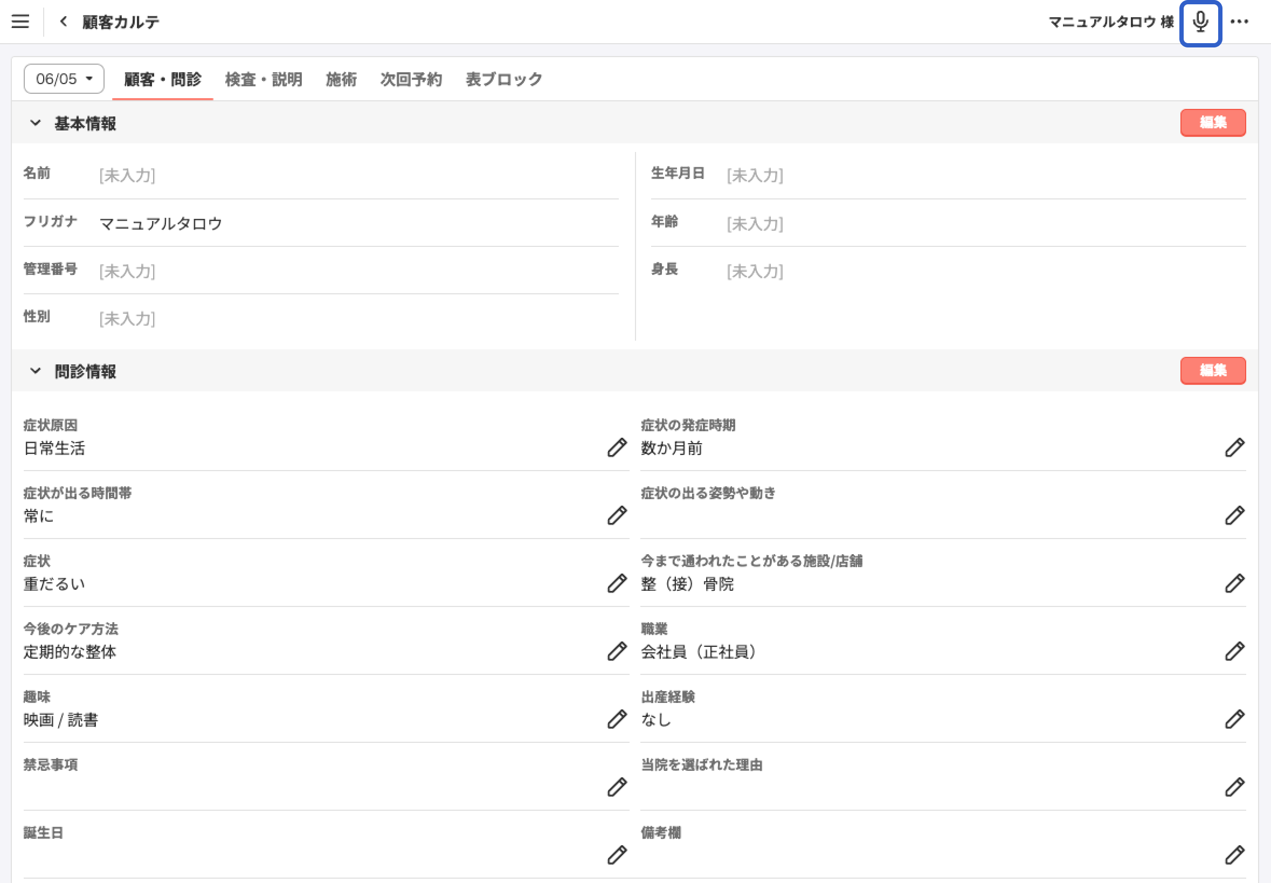Edit 症状が出る時間帯 pencil icon

[617, 515]
